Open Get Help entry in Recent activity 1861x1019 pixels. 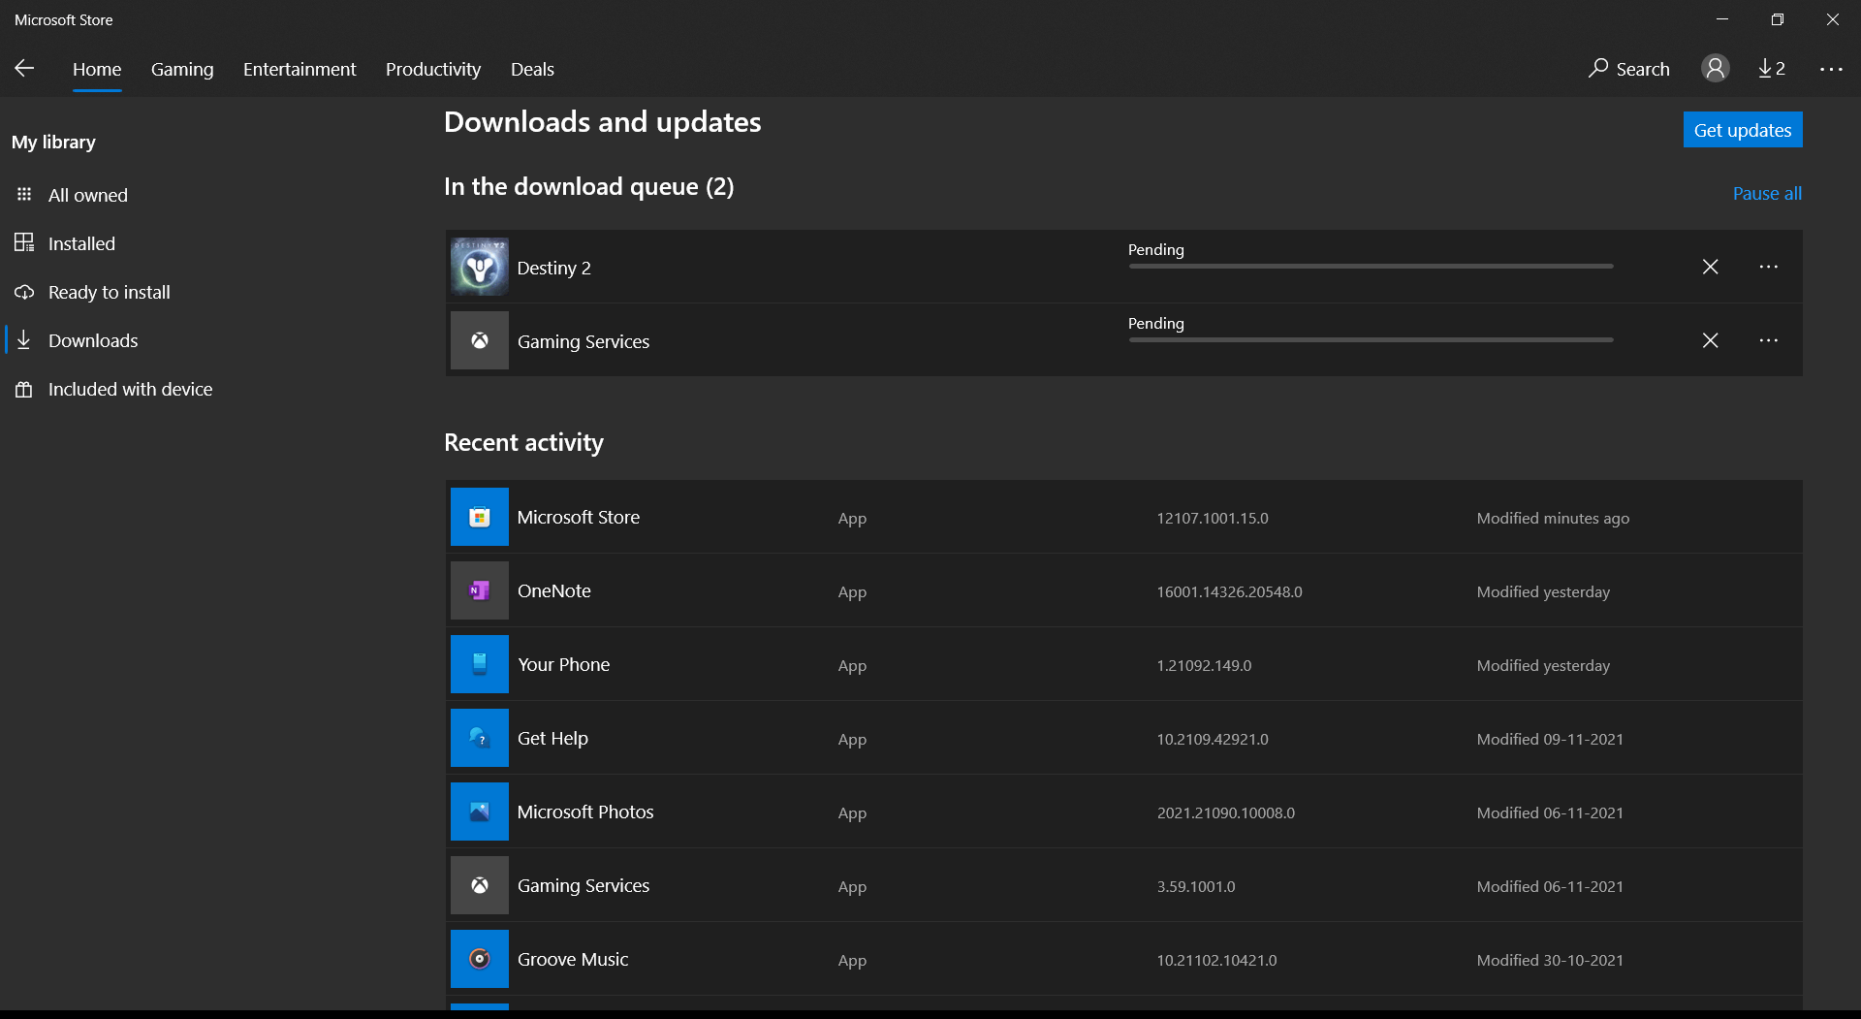coord(1124,738)
